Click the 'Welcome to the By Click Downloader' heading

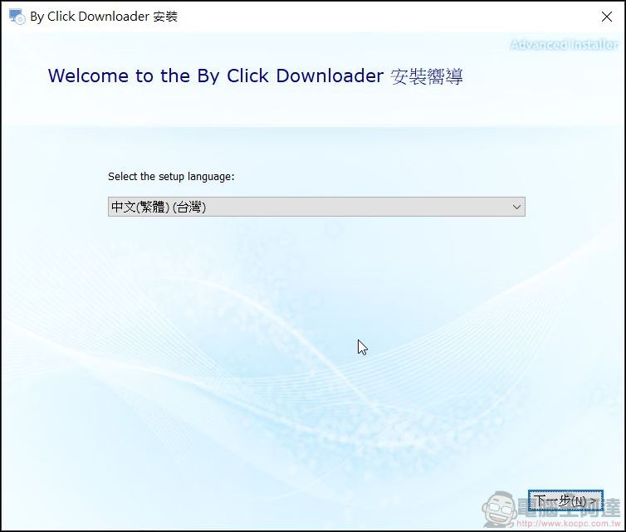tap(216, 76)
